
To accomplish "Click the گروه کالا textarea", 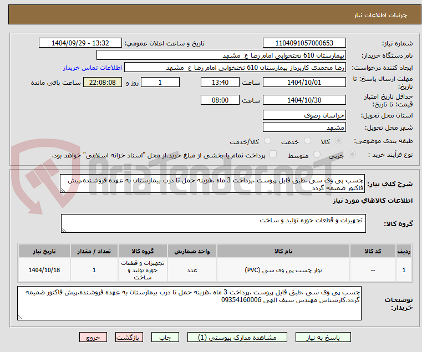I will [x=213, y=223].
